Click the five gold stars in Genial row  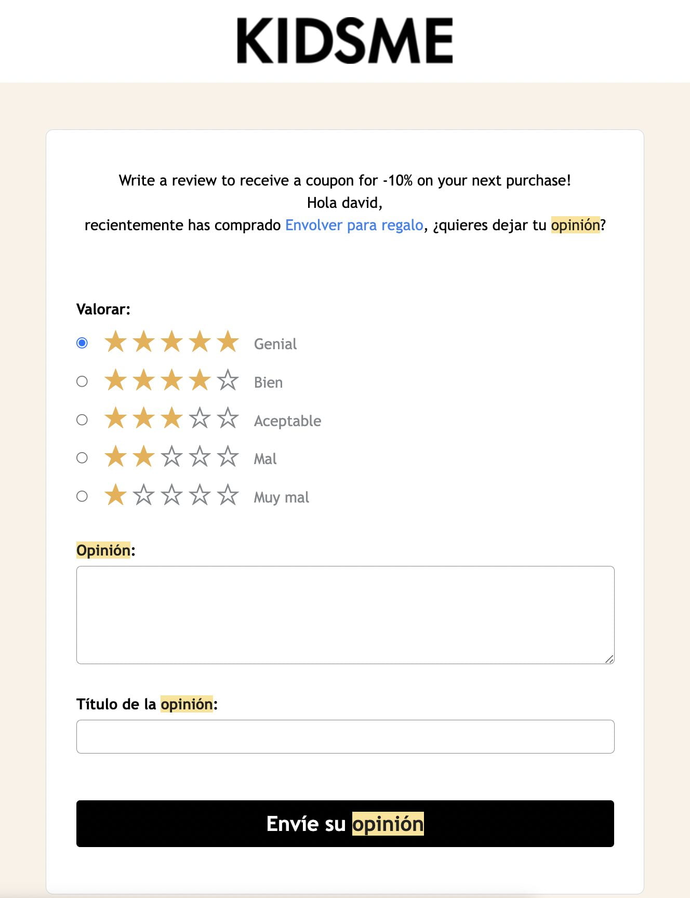171,342
